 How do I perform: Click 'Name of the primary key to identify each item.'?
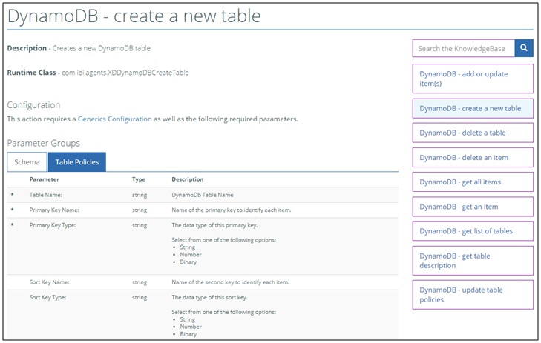click(x=231, y=210)
